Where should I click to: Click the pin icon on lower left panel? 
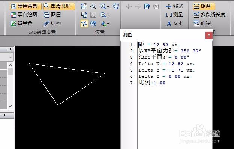coord(4,115)
